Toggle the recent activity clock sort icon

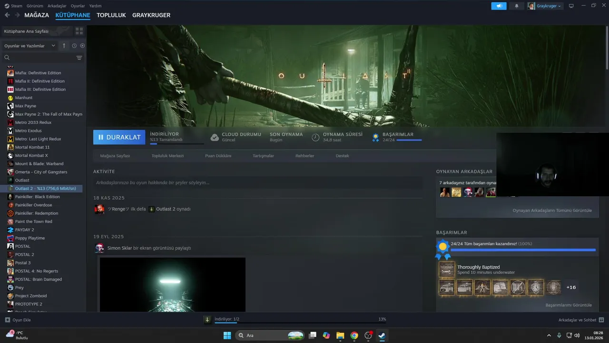point(74,46)
